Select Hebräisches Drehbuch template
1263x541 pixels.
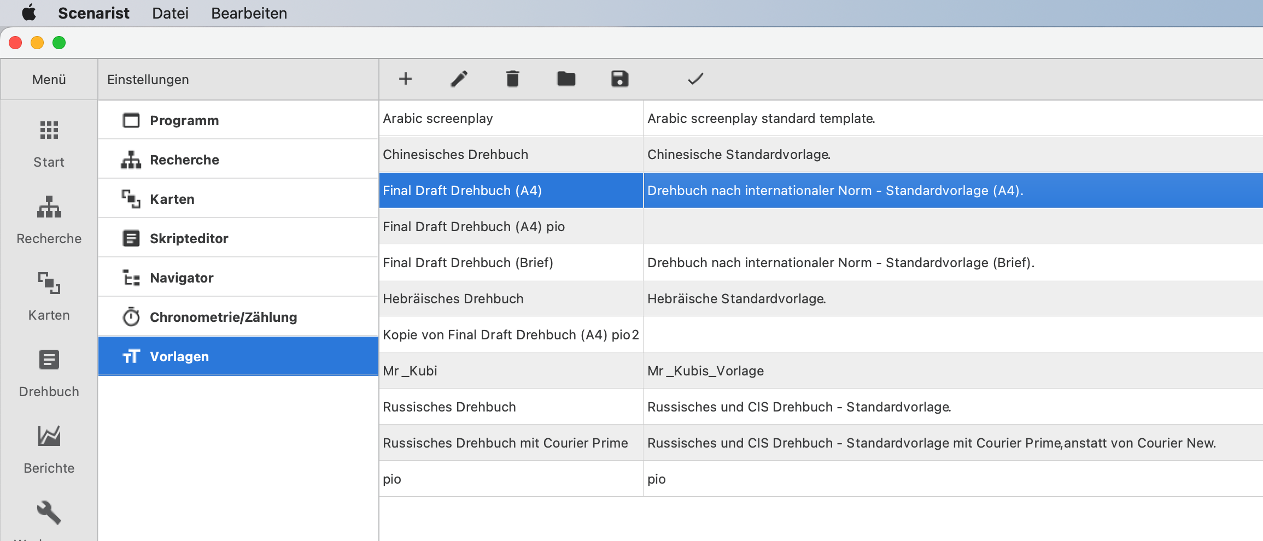pos(511,299)
